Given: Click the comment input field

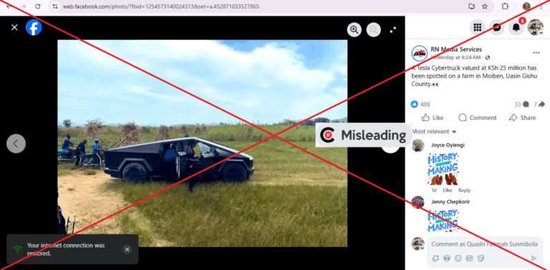Looking at the screenshot, I should pos(485,244).
